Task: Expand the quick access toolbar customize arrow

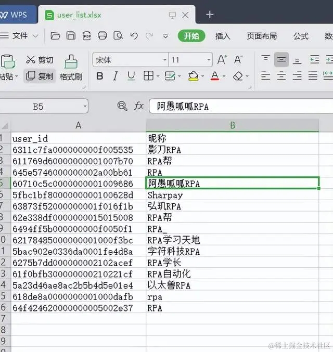Action: coord(165,36)
